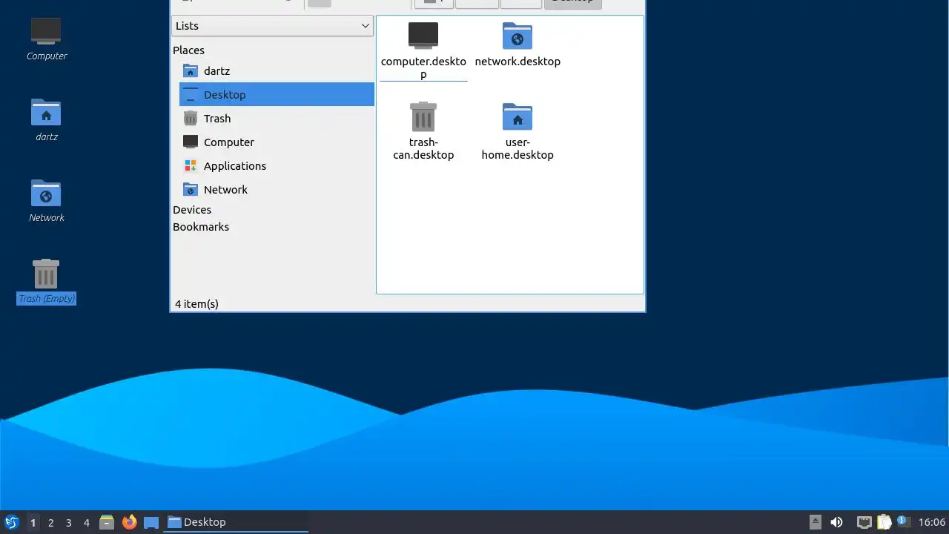This screenshot has width=949, height=534.
Task: Expand the Devices section in side pane
Action: 192,210
